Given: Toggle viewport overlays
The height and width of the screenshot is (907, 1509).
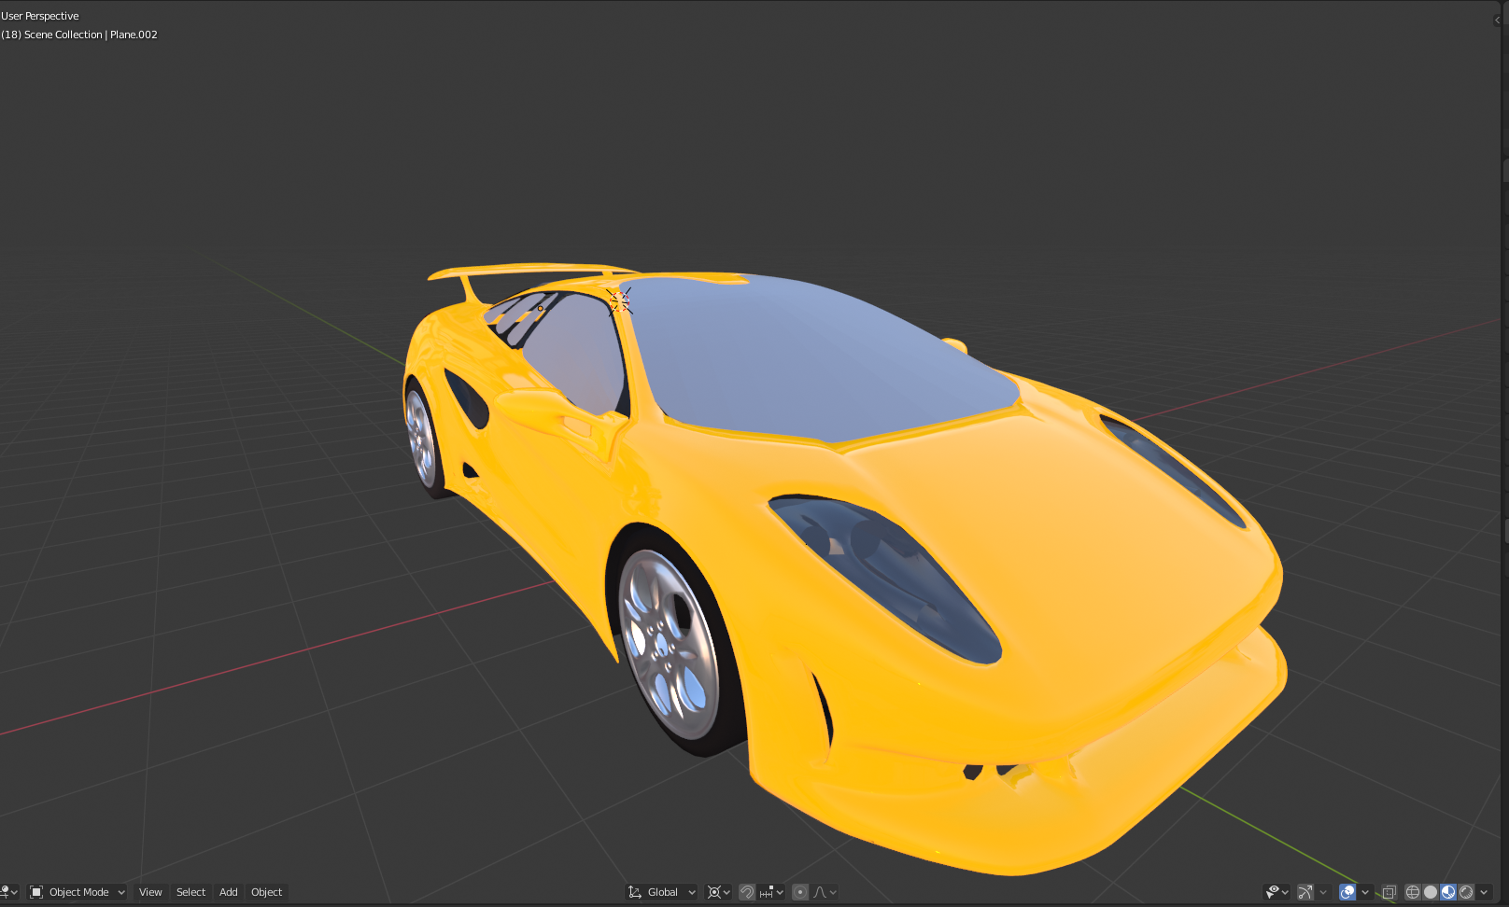Looking at the screenshot, I should tap(1347, 892).
